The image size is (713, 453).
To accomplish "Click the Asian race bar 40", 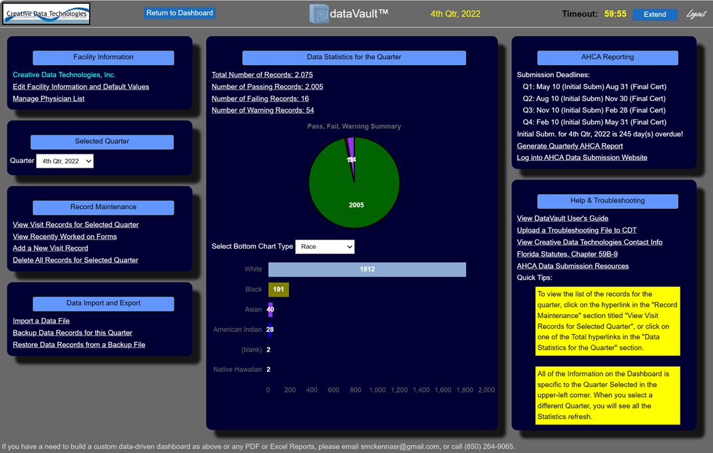I will (x=270, y=309).
